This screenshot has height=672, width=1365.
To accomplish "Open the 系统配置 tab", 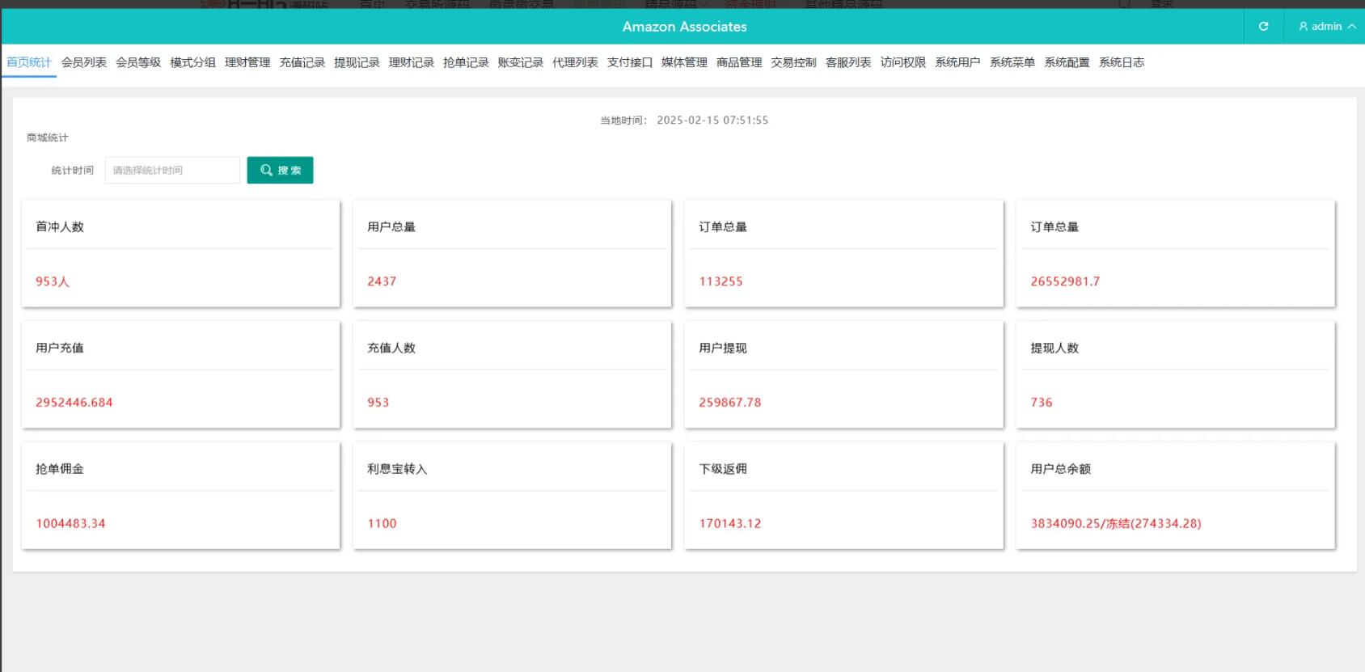I will tap(1067, 62).
